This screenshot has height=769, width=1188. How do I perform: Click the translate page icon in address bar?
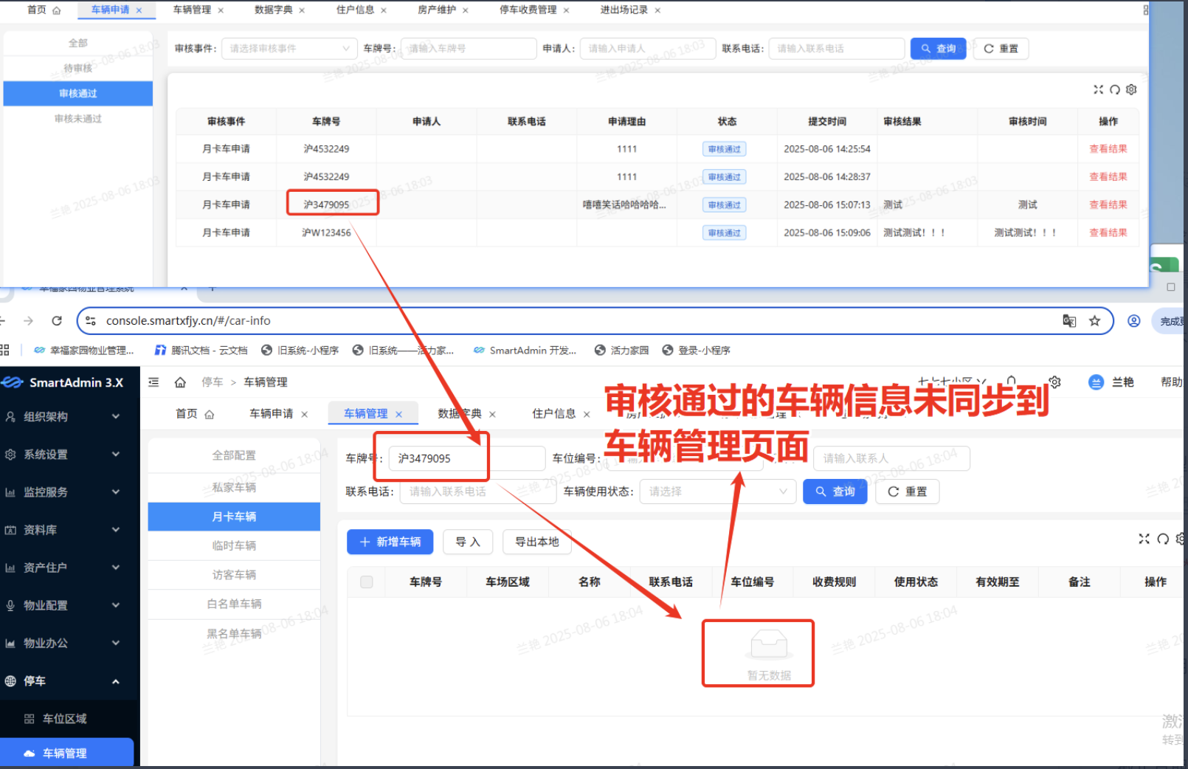pyautogui.click(x=1069, y=321)
